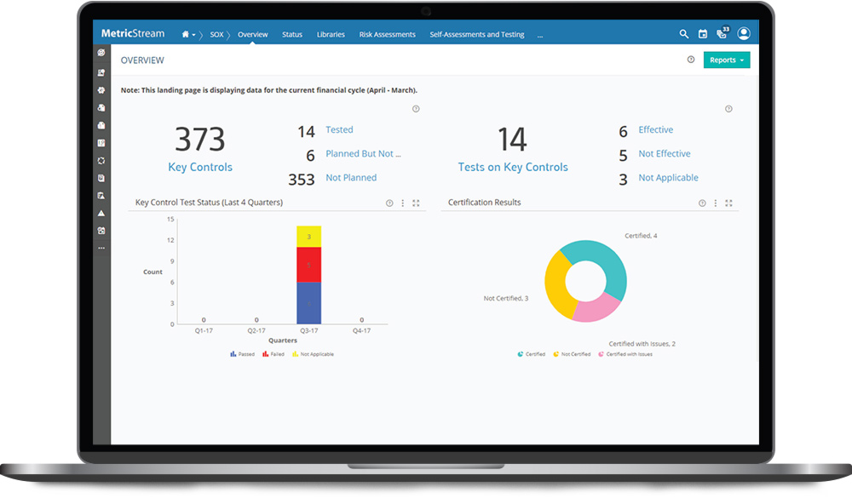Click the sync icon in the left sidebar
The image size is (852, 498).
coord(101,161)
